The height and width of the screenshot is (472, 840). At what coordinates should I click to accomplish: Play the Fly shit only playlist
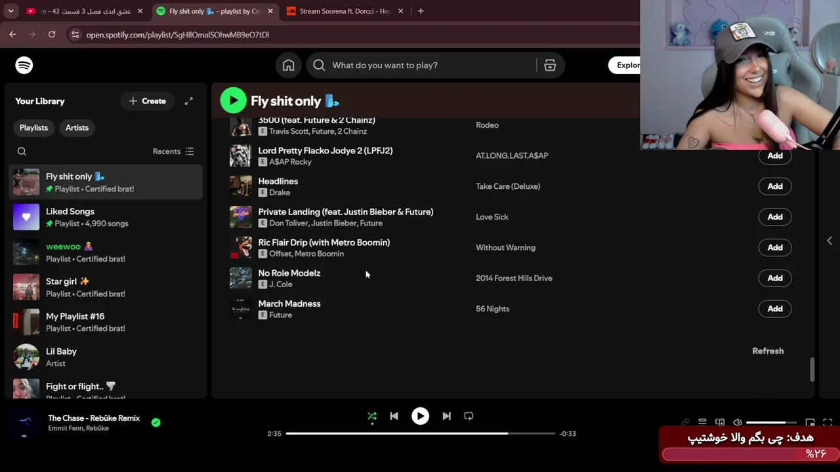point(233,101)
